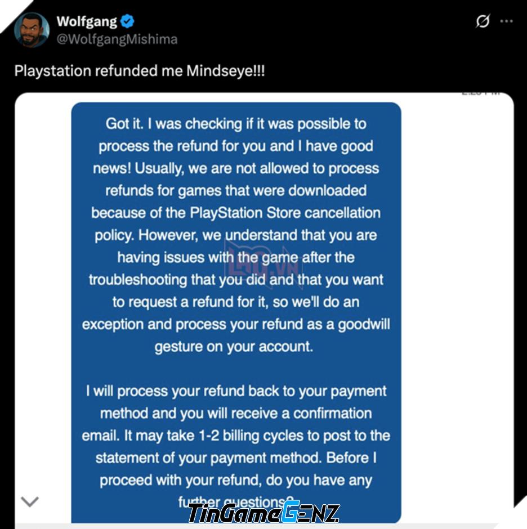The height and width of the screenshot is (529, 527).
Task: Click the cut-off timestamp above the chat bubble
Action: click(x=481, y=93)
